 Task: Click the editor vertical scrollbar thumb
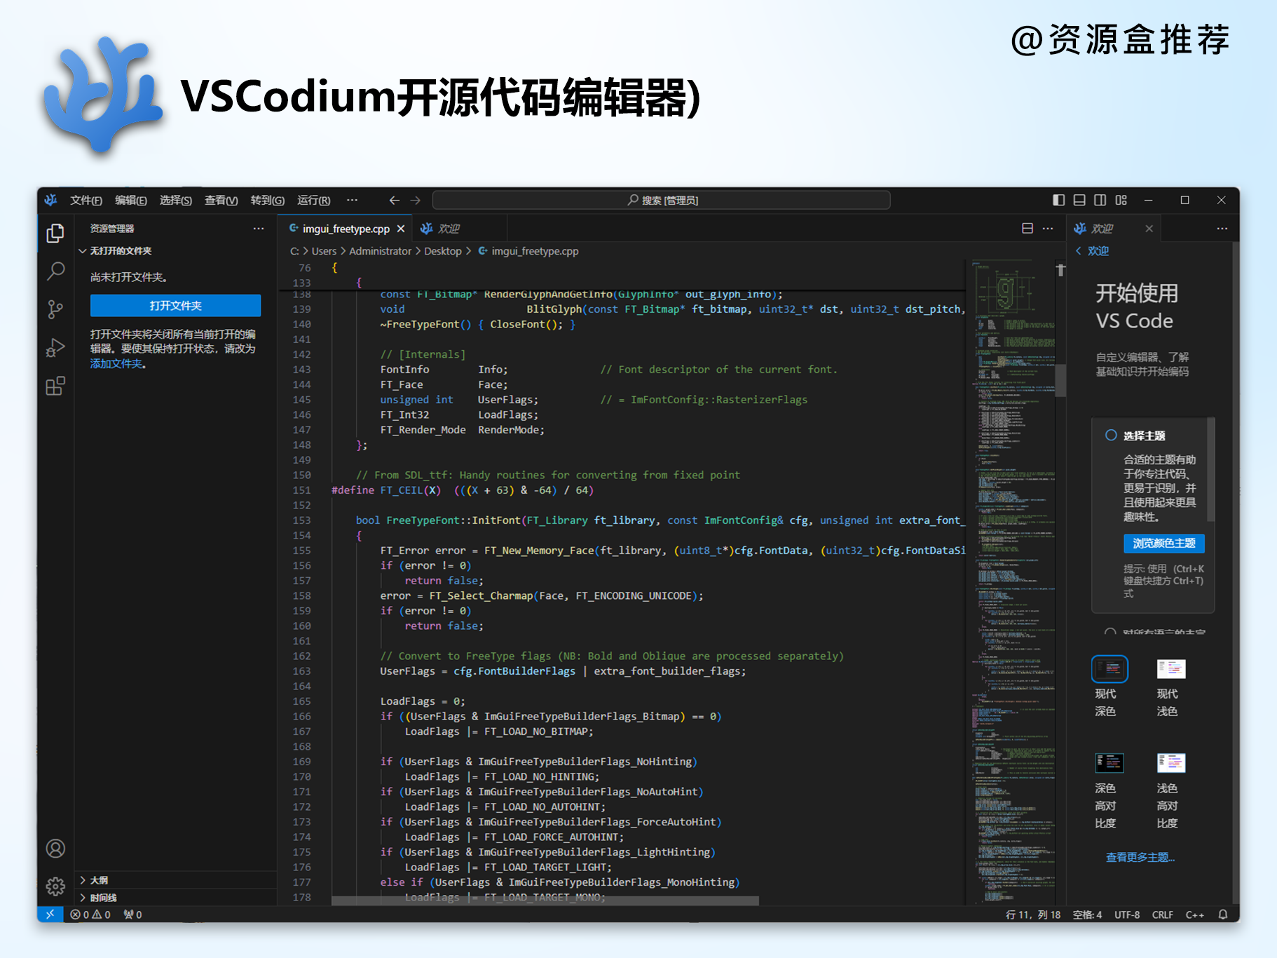tap(1060, 380)
